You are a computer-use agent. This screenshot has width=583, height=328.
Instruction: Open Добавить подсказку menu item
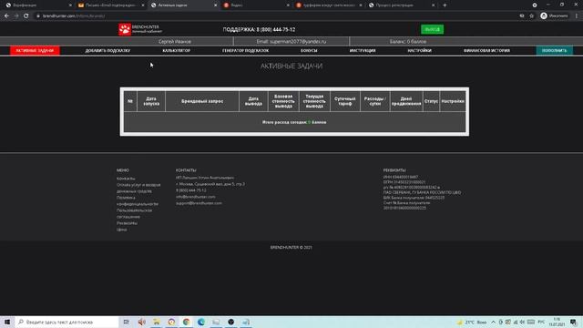coord(107,51)
